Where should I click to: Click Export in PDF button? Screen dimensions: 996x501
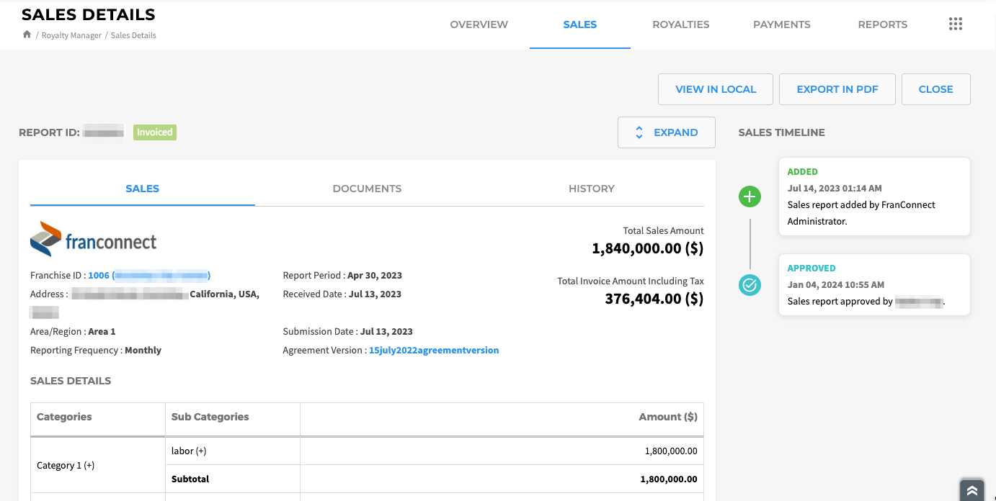[x=837, y=89]
